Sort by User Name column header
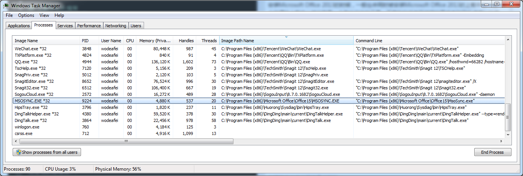Viewport: 523px width, 176px height. tap(111, 41)
